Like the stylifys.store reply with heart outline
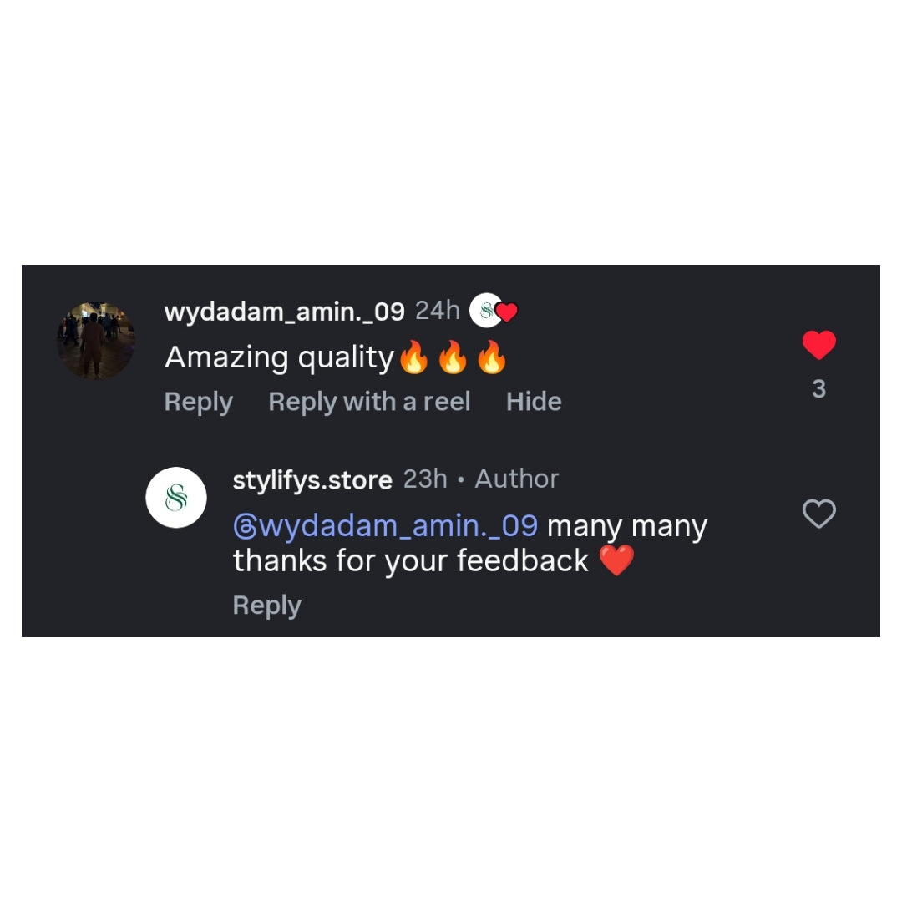The image size is (902, 902). pyautogui.click(x=818, y=513)
